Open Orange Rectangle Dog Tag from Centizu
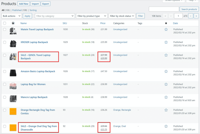 (x=38, y=112)
